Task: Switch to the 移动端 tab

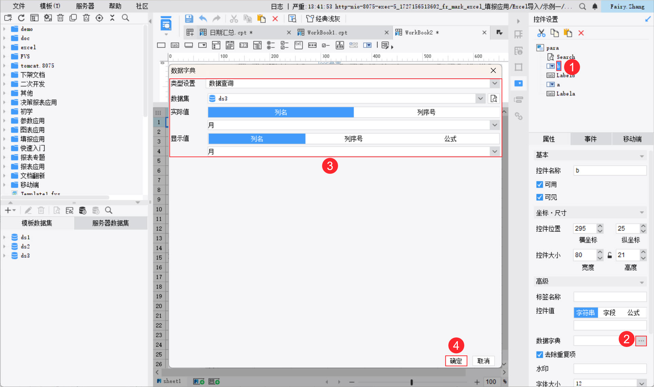Action: tap(632, 139)
